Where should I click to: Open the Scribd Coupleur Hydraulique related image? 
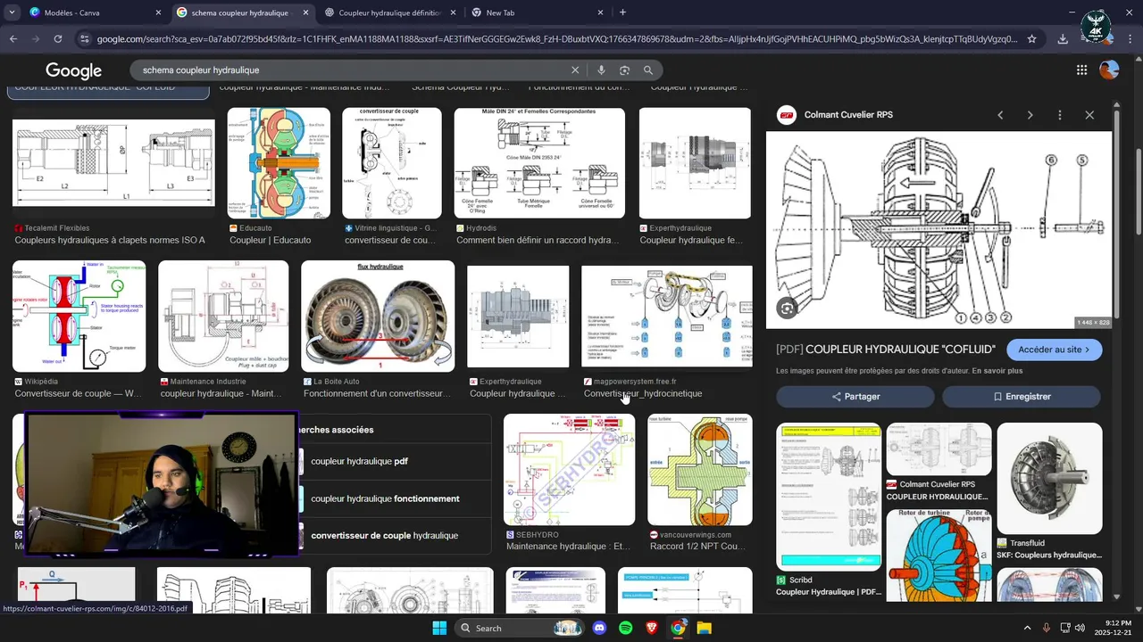point(829,496)
